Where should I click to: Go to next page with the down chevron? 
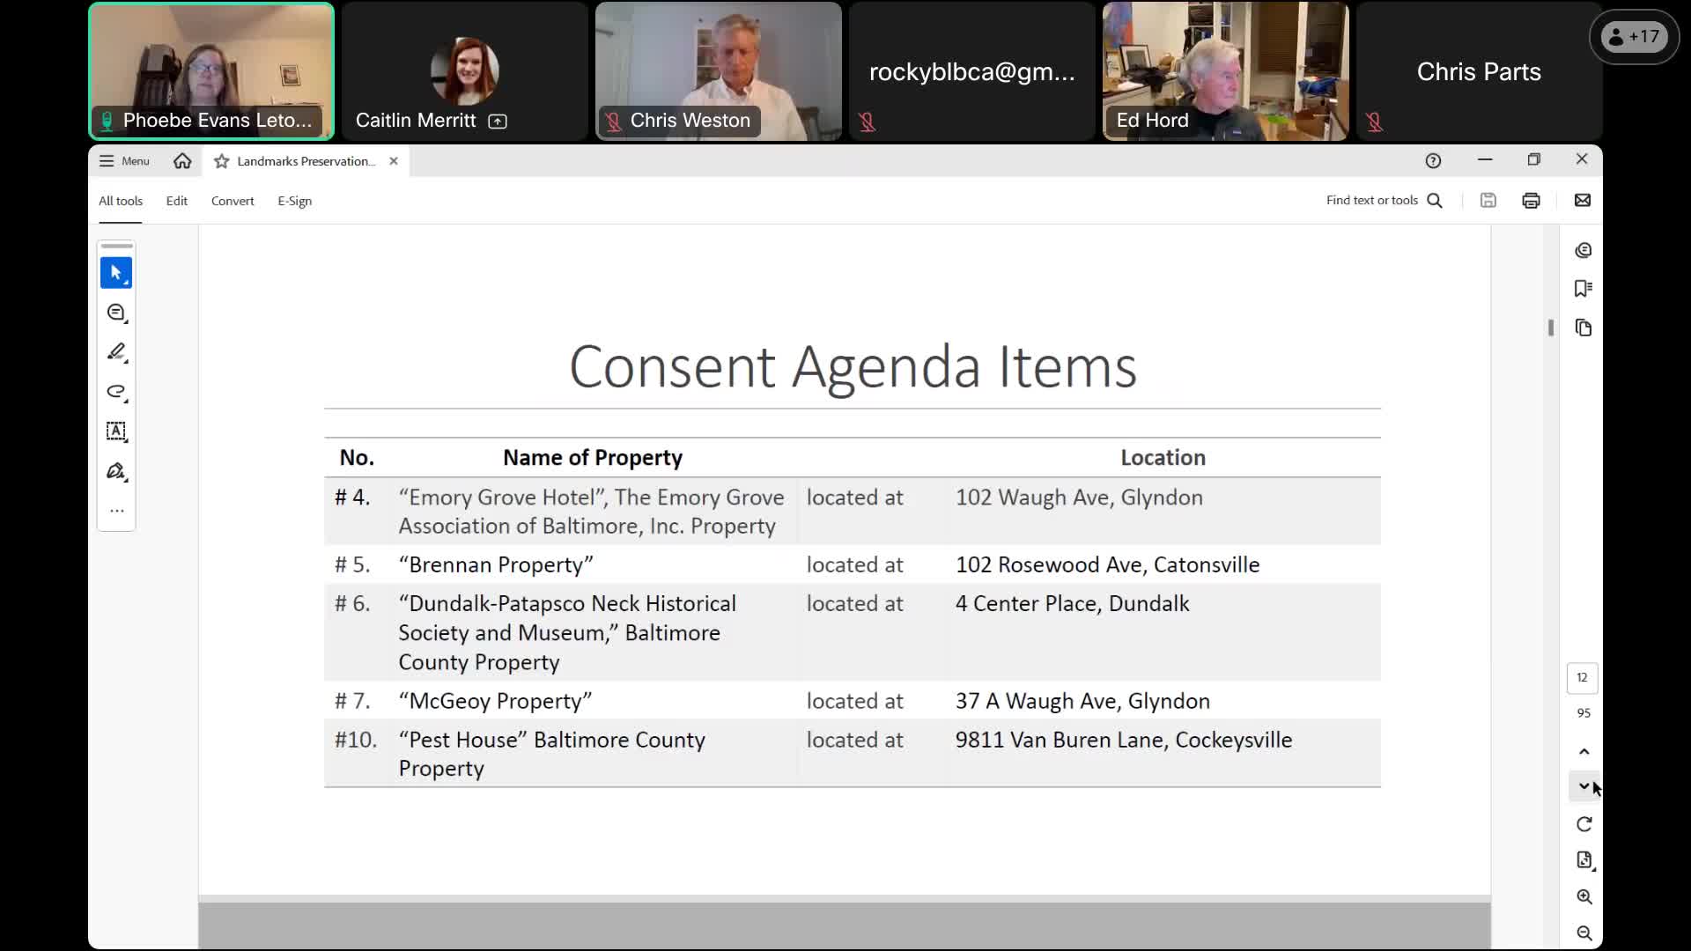coord(1584,786)
